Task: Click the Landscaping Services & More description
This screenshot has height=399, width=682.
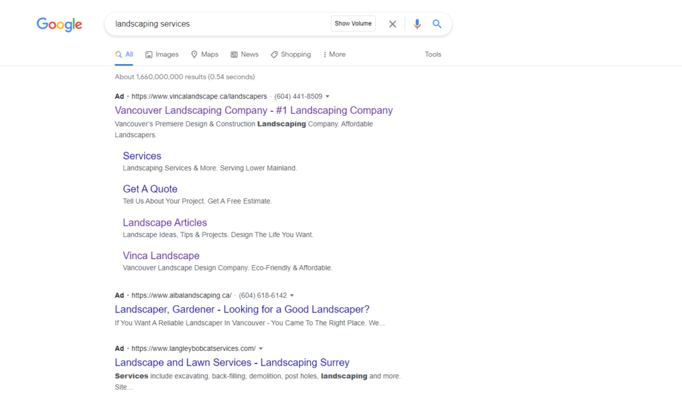Action: 210,168
